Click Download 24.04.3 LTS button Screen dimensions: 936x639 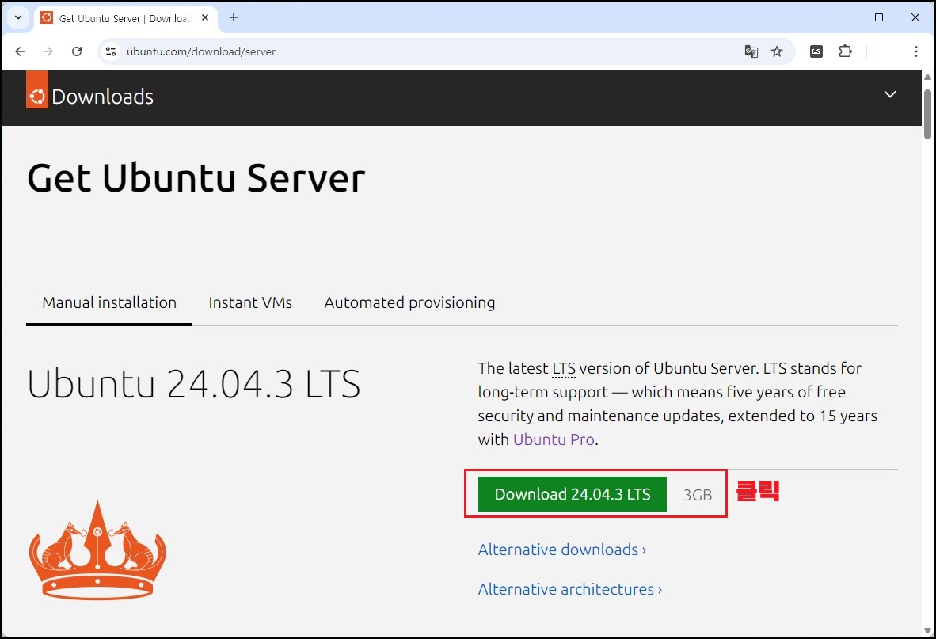tap(572, 494)
